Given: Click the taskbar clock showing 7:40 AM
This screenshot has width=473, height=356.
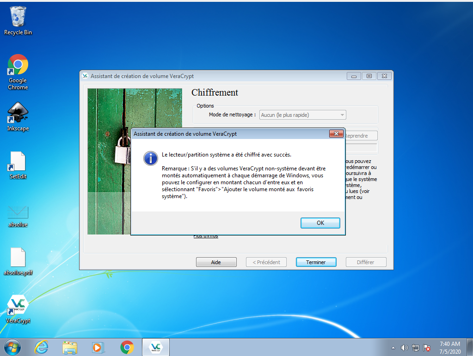Looking at the screenshot, I should click(450, 348).
